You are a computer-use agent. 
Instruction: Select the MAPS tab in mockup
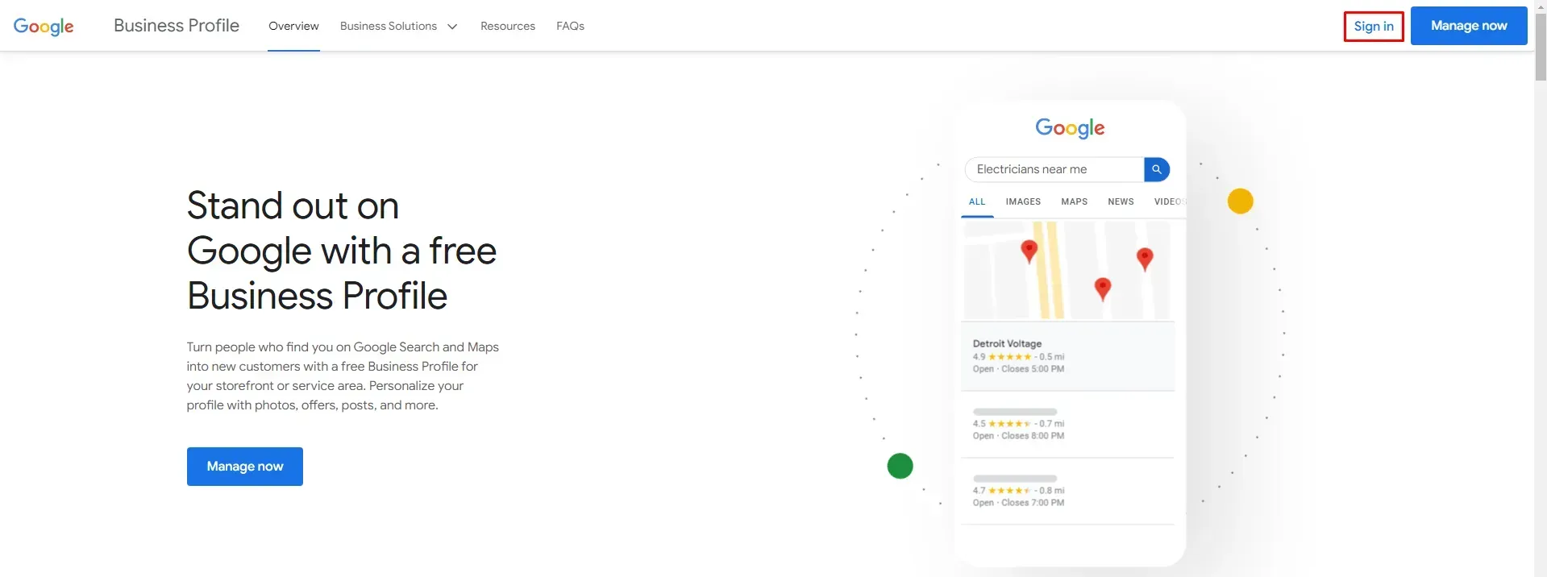1075,201
